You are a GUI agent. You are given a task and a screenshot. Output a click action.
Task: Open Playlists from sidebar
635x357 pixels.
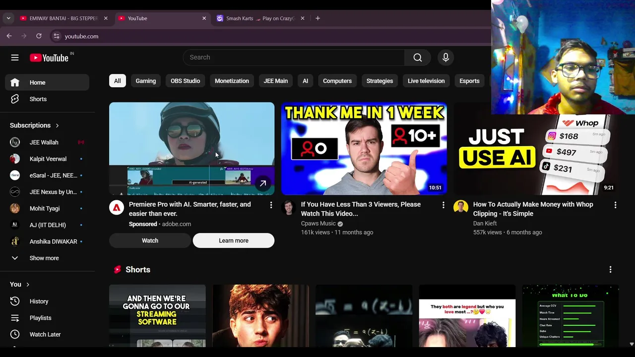pos(47,318)
